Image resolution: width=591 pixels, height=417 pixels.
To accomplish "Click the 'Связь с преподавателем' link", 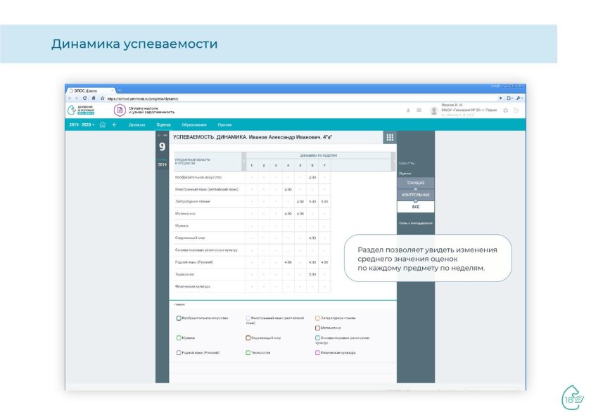I will 415,222.
